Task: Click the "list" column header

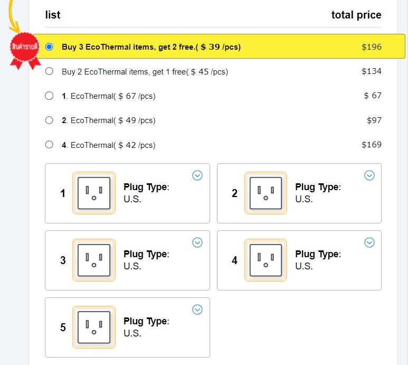Action: pyautogui.click(x=53, y=15)
